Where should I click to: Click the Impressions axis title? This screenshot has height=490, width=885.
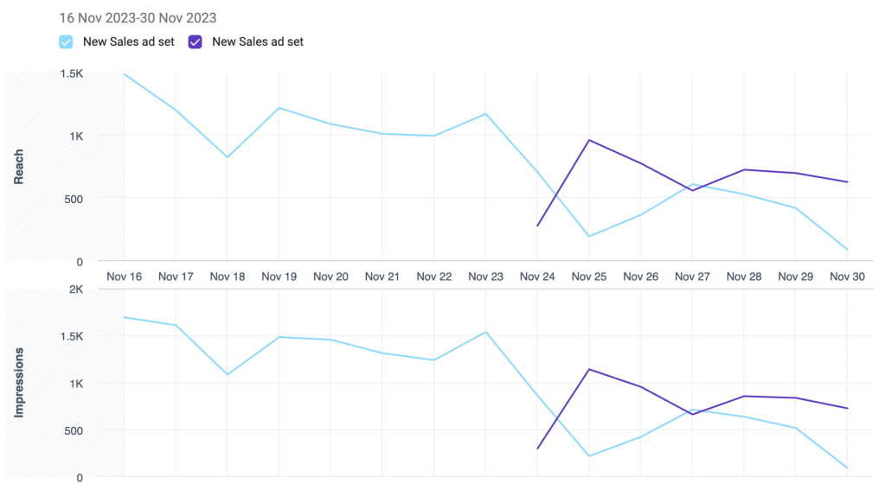click(x=19, y=383)
